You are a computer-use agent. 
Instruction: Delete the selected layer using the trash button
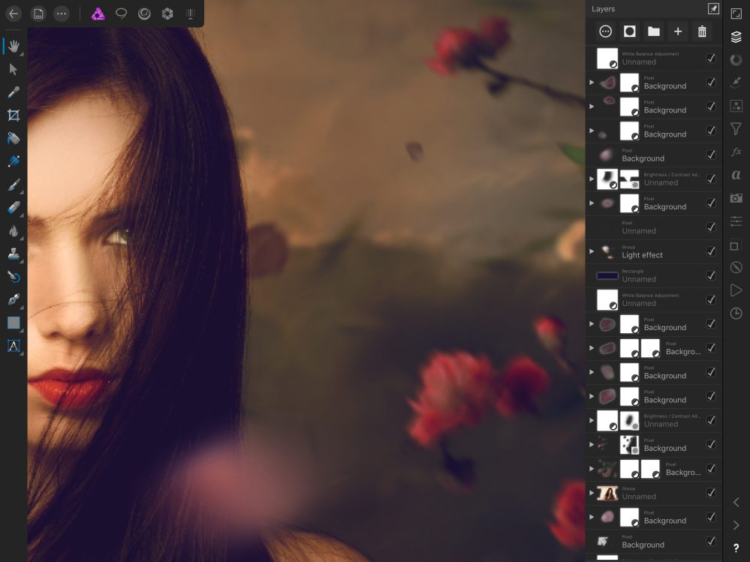tap(702, 32)
